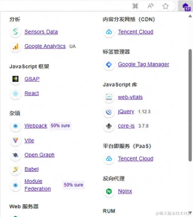Click the 反向代理 category heading
Image resolution: width=193 pixels, height=217 pixels.
[x=113, y=179]
